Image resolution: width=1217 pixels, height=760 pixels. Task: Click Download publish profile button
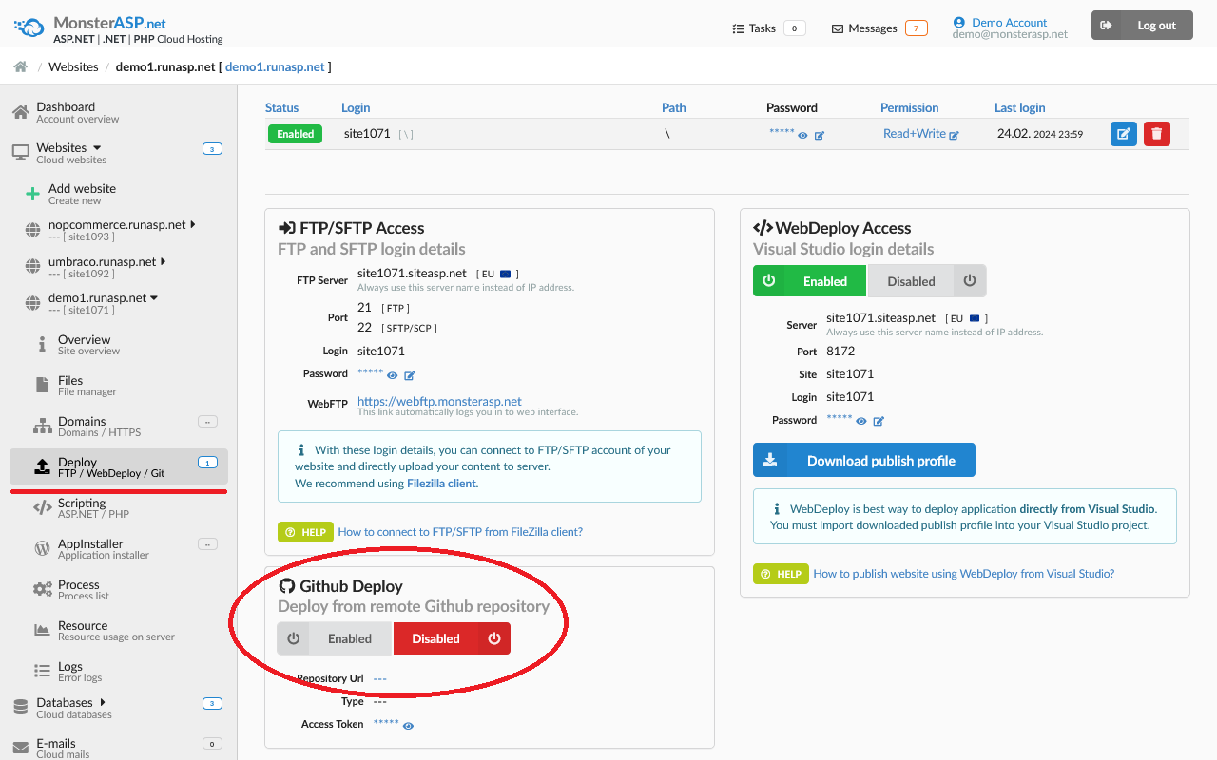coord(864,460)
